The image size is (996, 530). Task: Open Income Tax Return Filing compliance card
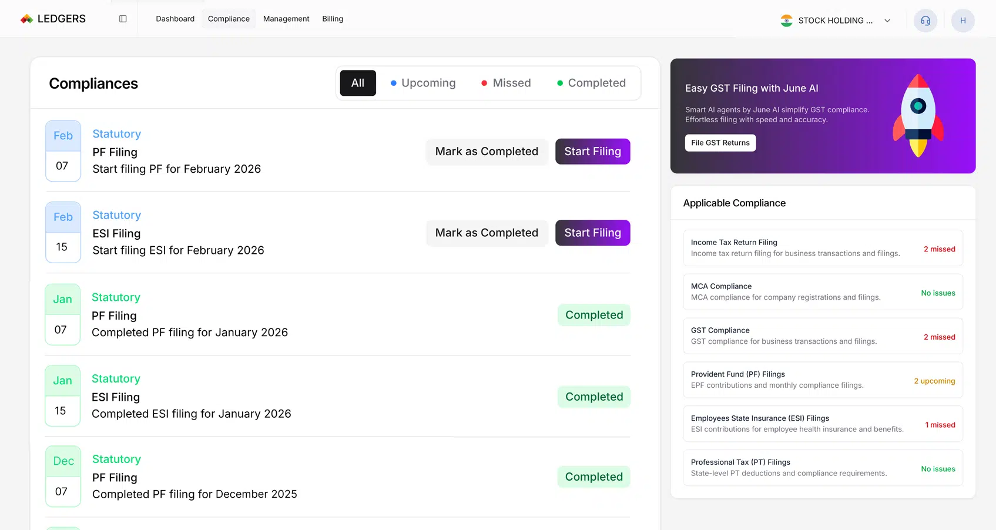click(x=822, y=248)
